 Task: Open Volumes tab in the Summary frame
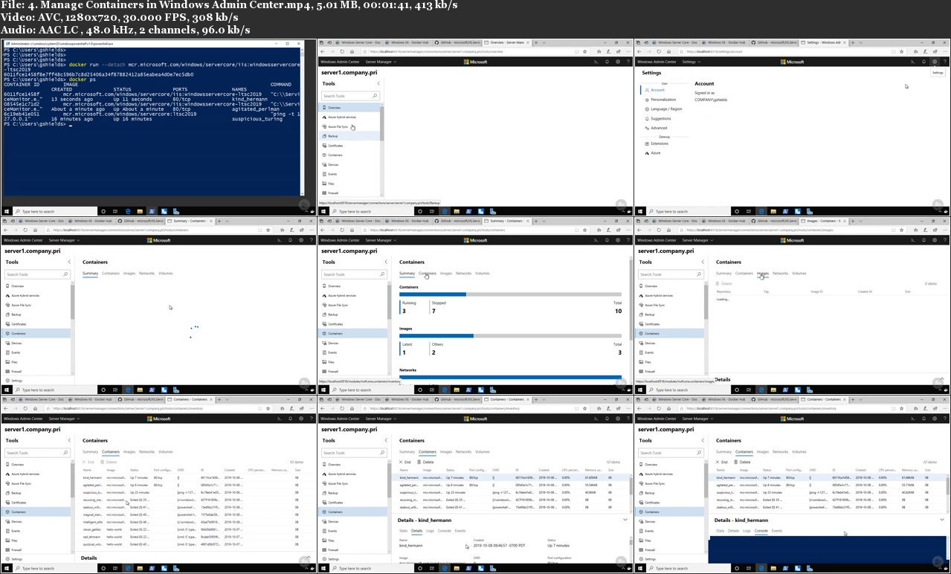pyautogui.click(x=483, y=273)
